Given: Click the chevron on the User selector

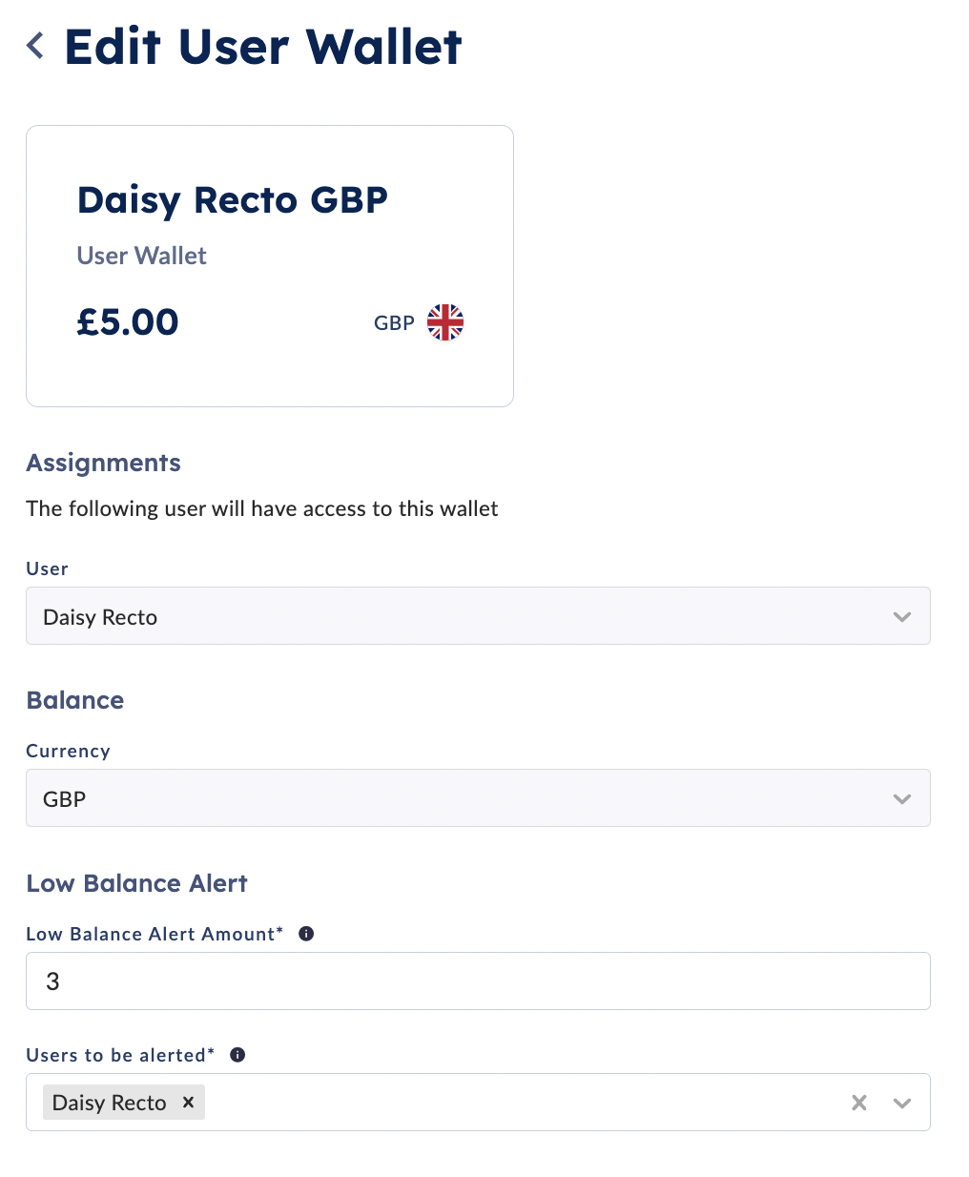Looking at the screenshot, I should tap(901, 616).
